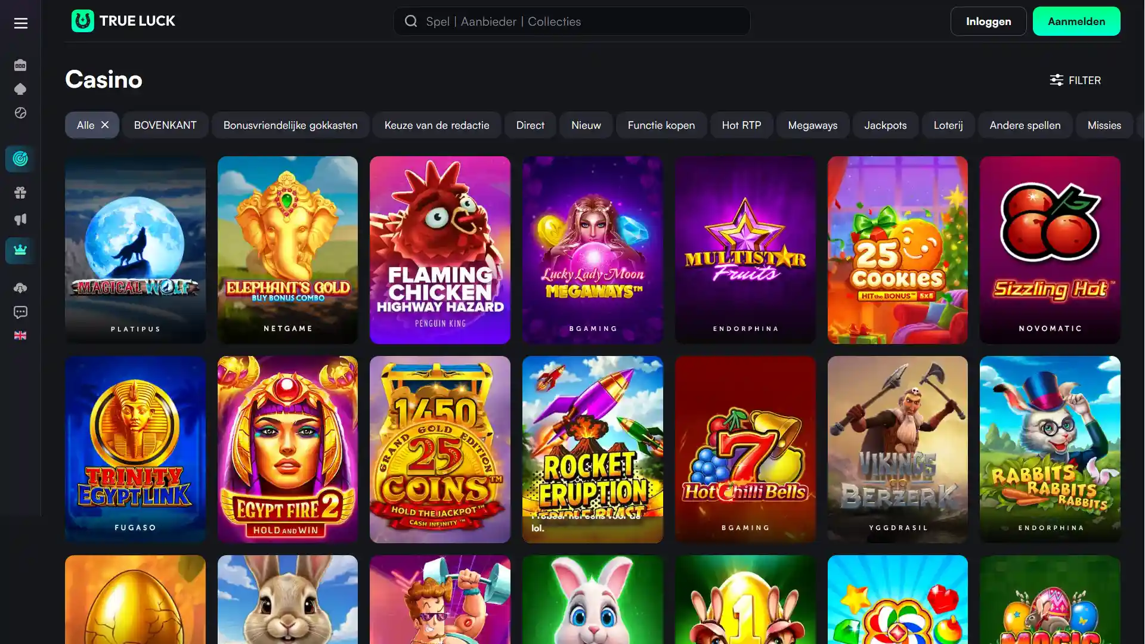The width and height of the screenshot is (1145, 644).
Task: Open Hot Chilli Bells game
Action: (745, 450)
